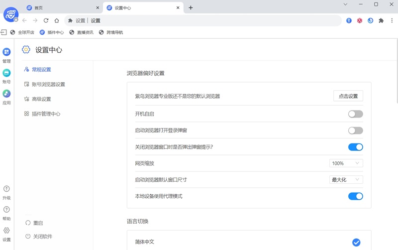The height and width of the screenshot is (250, 398).
Task: Switch to the 设置中心 tab
Action: click(143, 8)
